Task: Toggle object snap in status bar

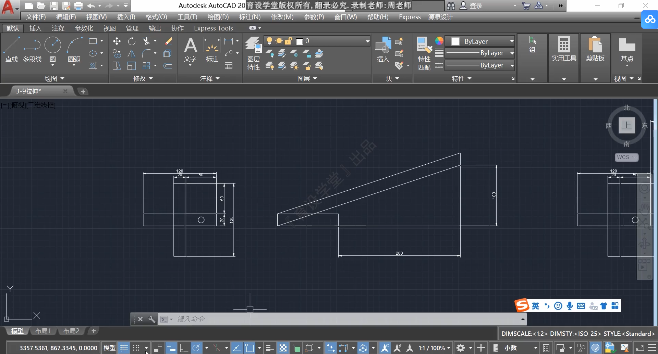Action: pyautogui.click(x=249, y=348)
